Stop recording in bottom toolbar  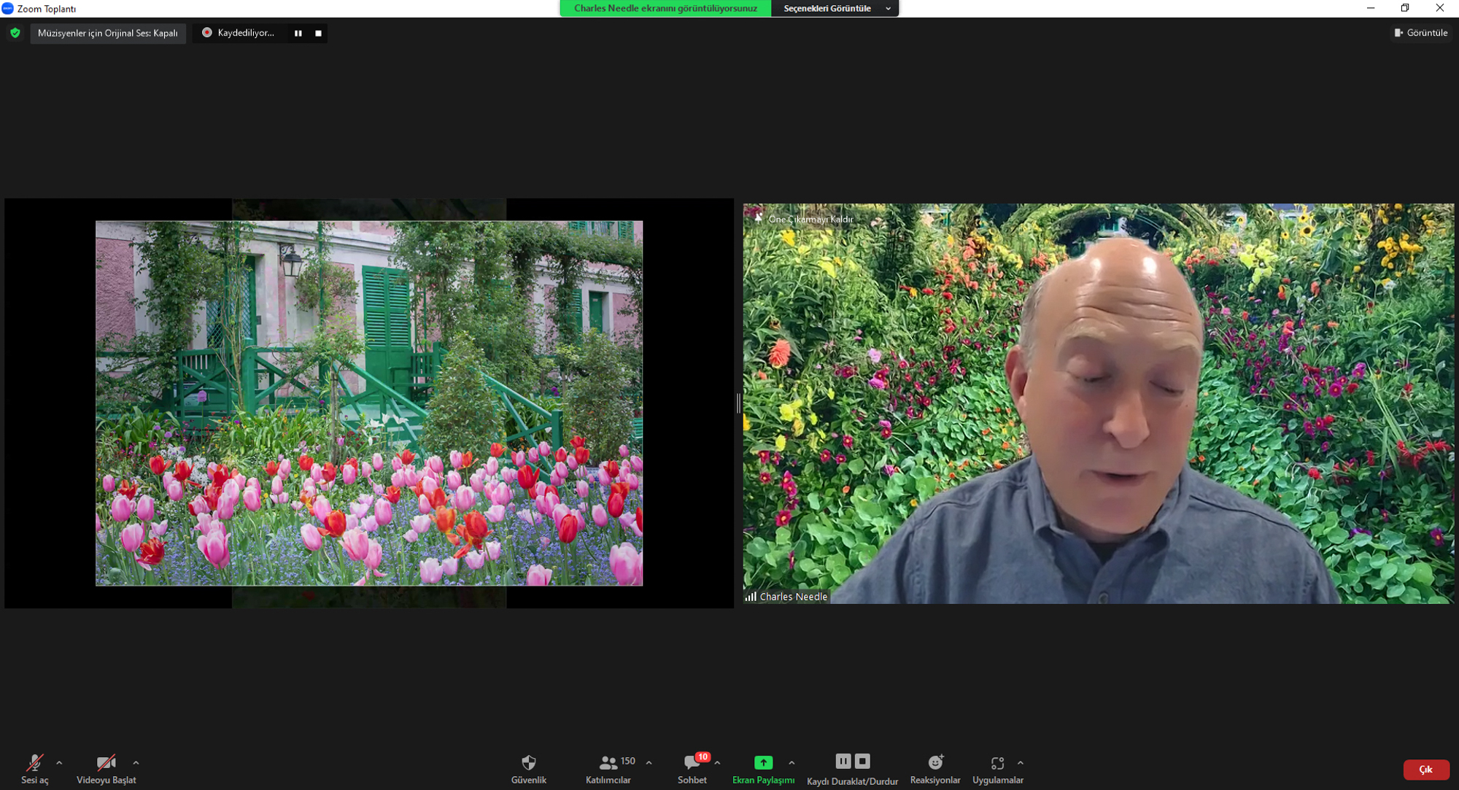click(862, 761)
